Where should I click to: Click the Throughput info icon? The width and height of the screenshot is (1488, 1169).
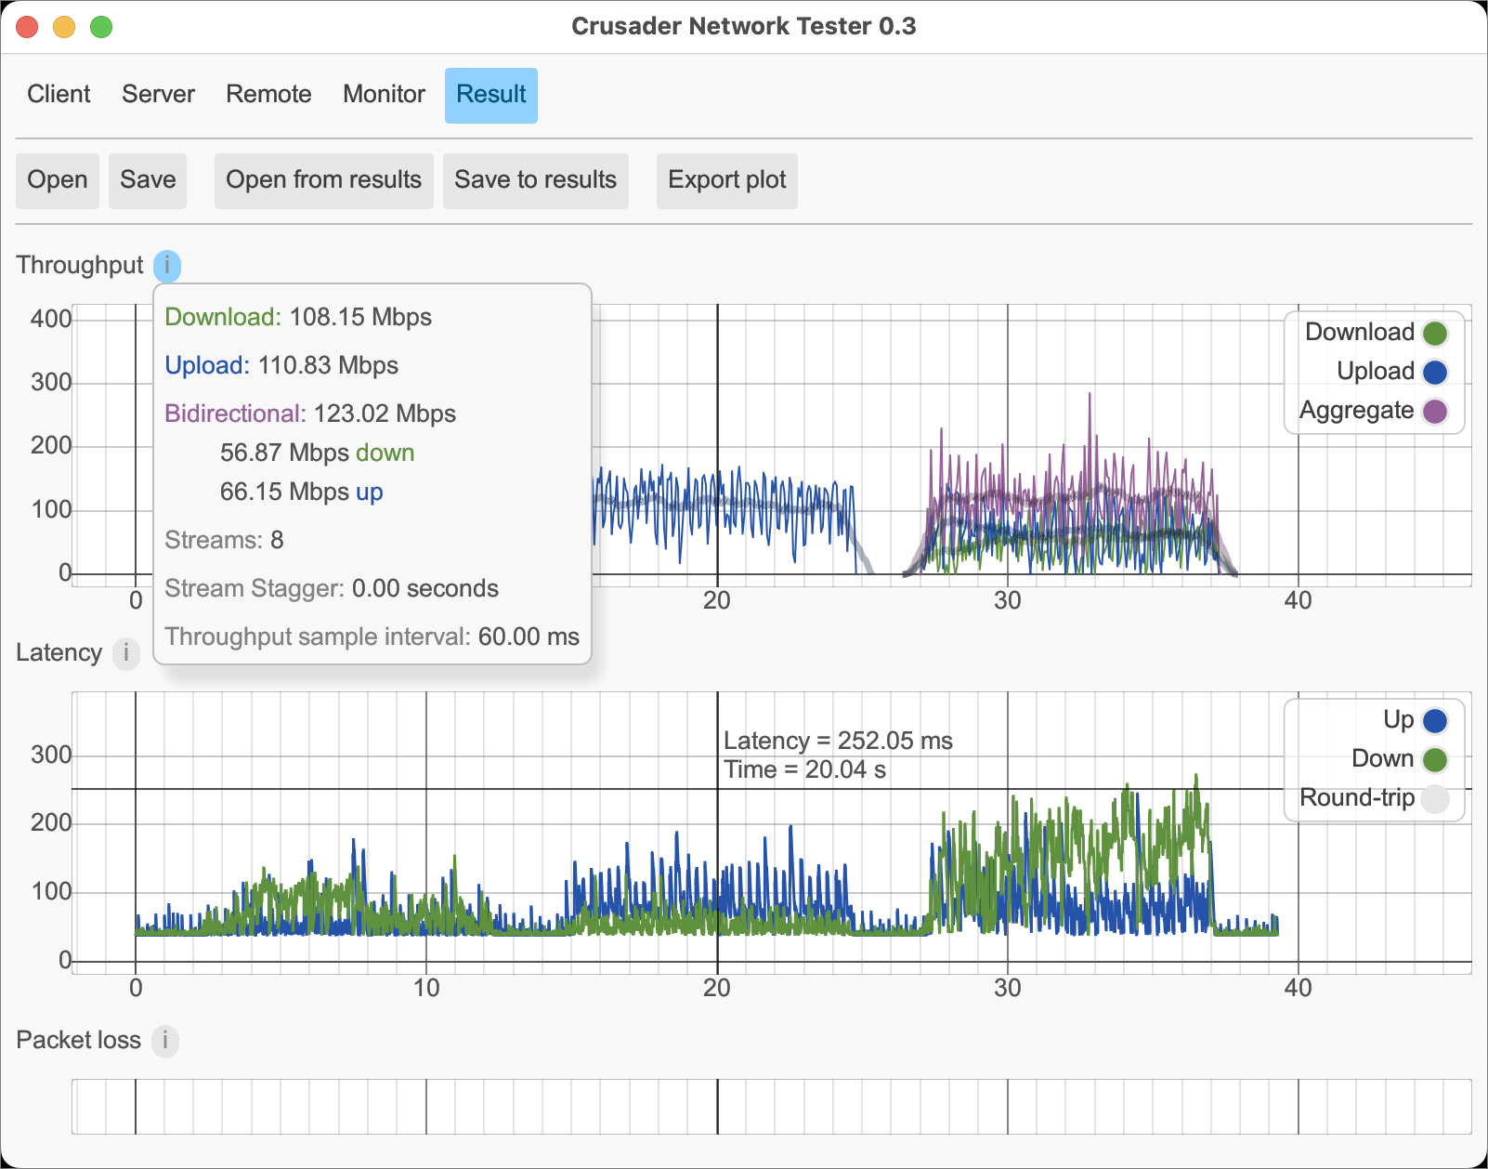tap(167, 266)
